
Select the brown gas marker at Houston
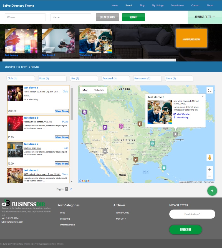136,159
